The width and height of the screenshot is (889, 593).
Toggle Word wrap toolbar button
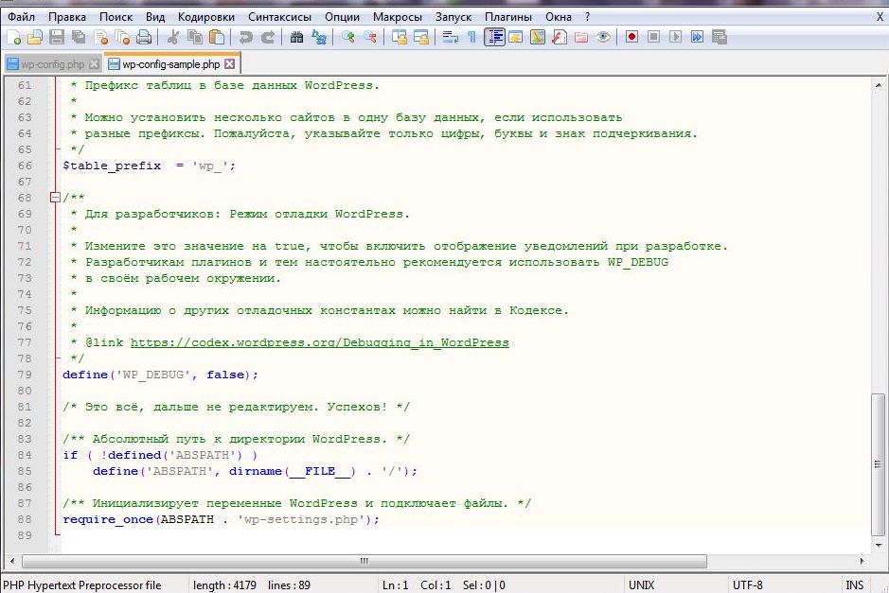click(x=450, y=38)
